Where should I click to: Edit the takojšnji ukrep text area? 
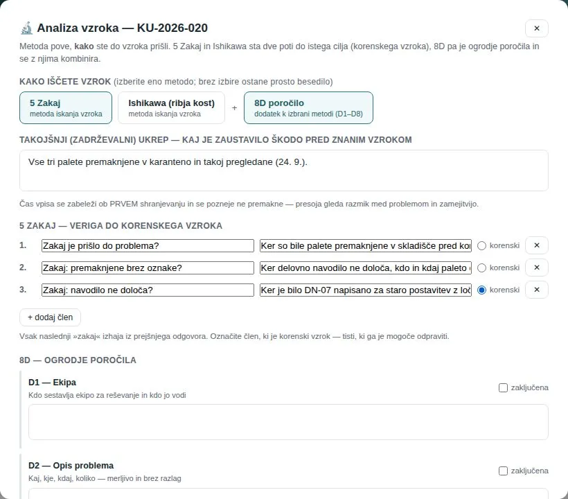[x=283, y=170]
